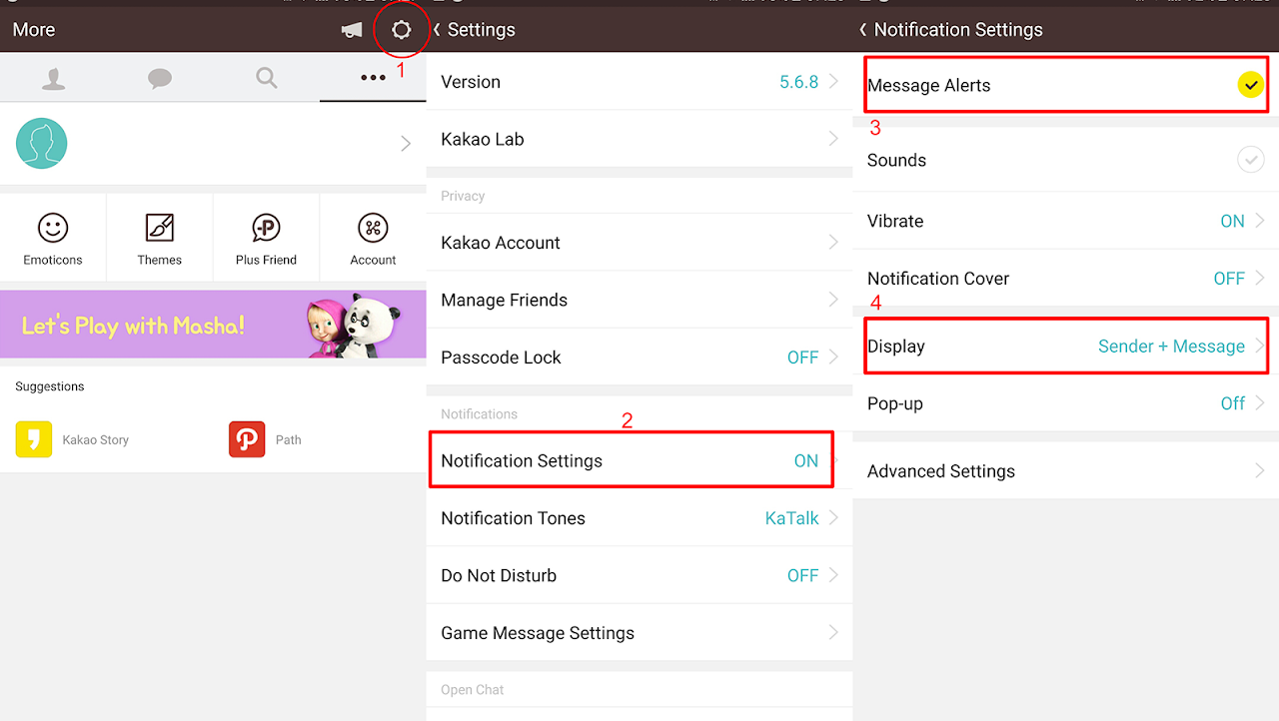Change Notification Cover setting
The width and height of the screenshot is (1279, 721).
pyautogui.click(x=1066, y=279)
